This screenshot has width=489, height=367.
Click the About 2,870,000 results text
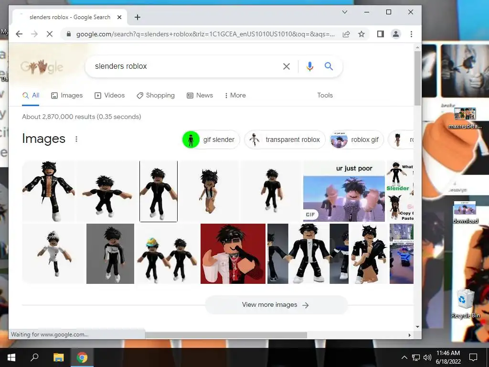81,117
